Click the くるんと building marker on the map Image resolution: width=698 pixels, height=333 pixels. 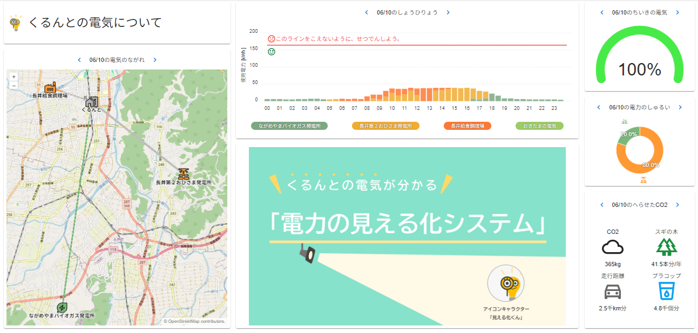point(91,101)
